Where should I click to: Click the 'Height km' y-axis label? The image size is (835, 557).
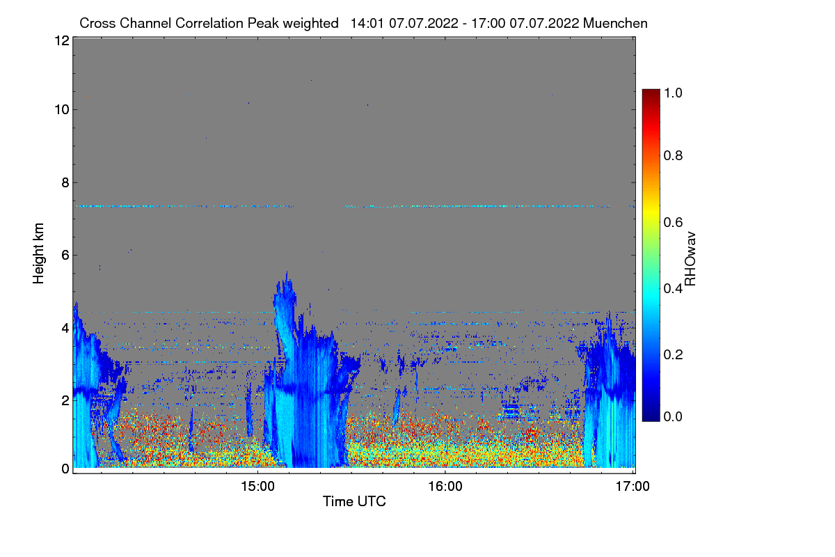(38, 253)
